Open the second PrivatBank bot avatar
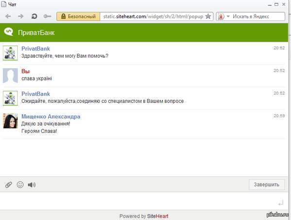 pos(10,98)
